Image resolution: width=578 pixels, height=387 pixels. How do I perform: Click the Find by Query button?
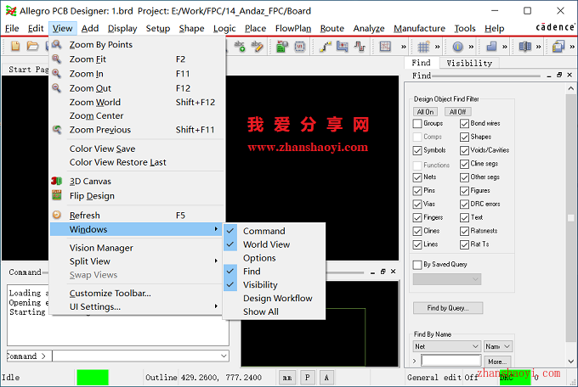448,308
